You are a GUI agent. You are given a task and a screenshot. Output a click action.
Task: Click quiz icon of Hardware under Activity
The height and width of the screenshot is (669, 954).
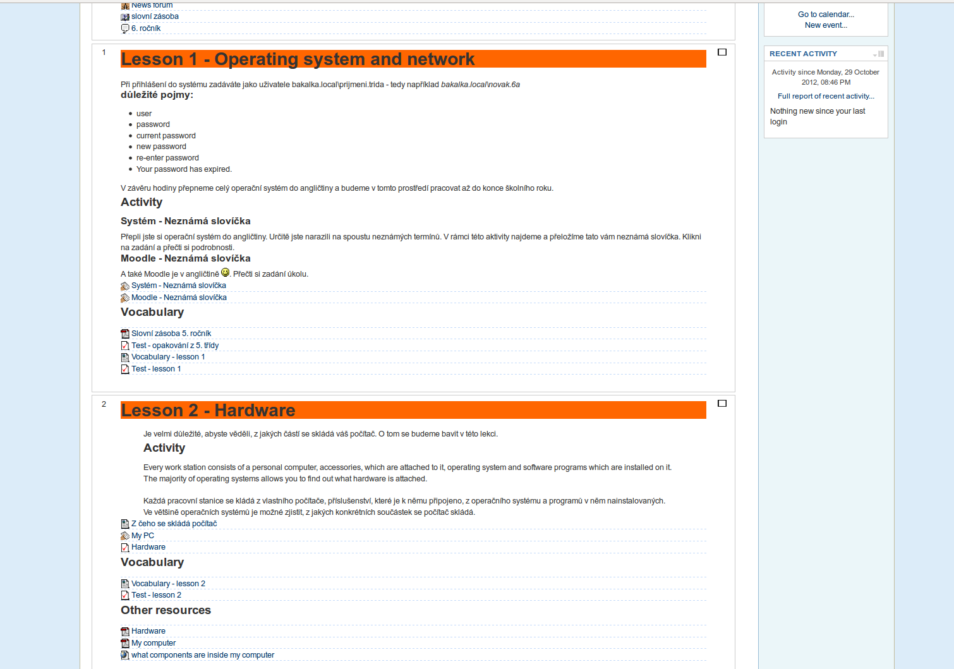[x=125, y=548]
